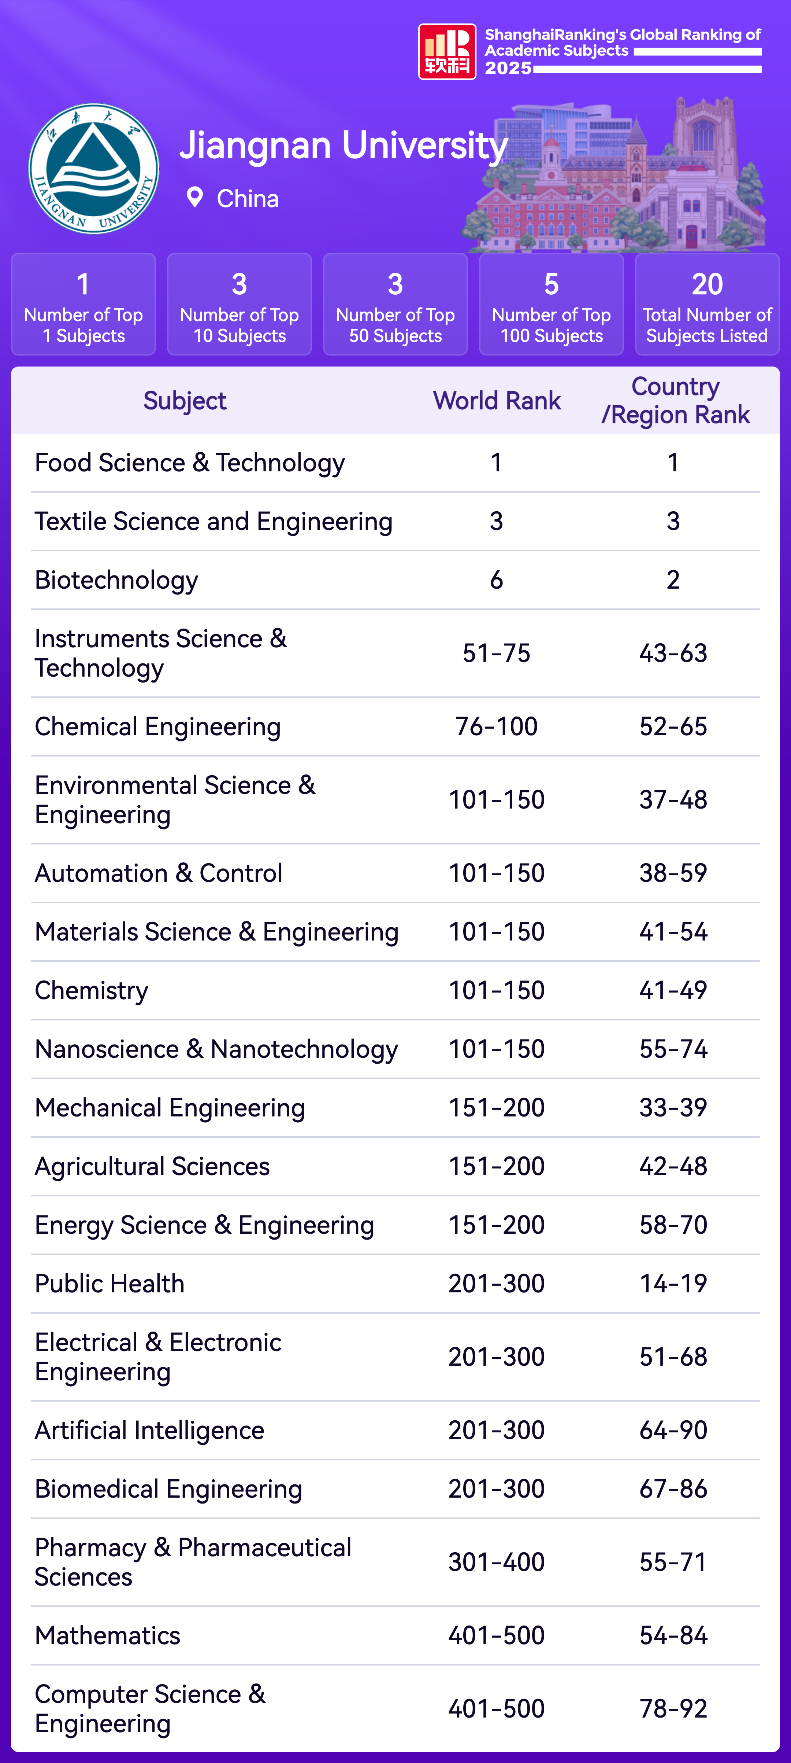Click the Country/Region Rank column header
The image size is (791, 1763).
pos(675,400)
